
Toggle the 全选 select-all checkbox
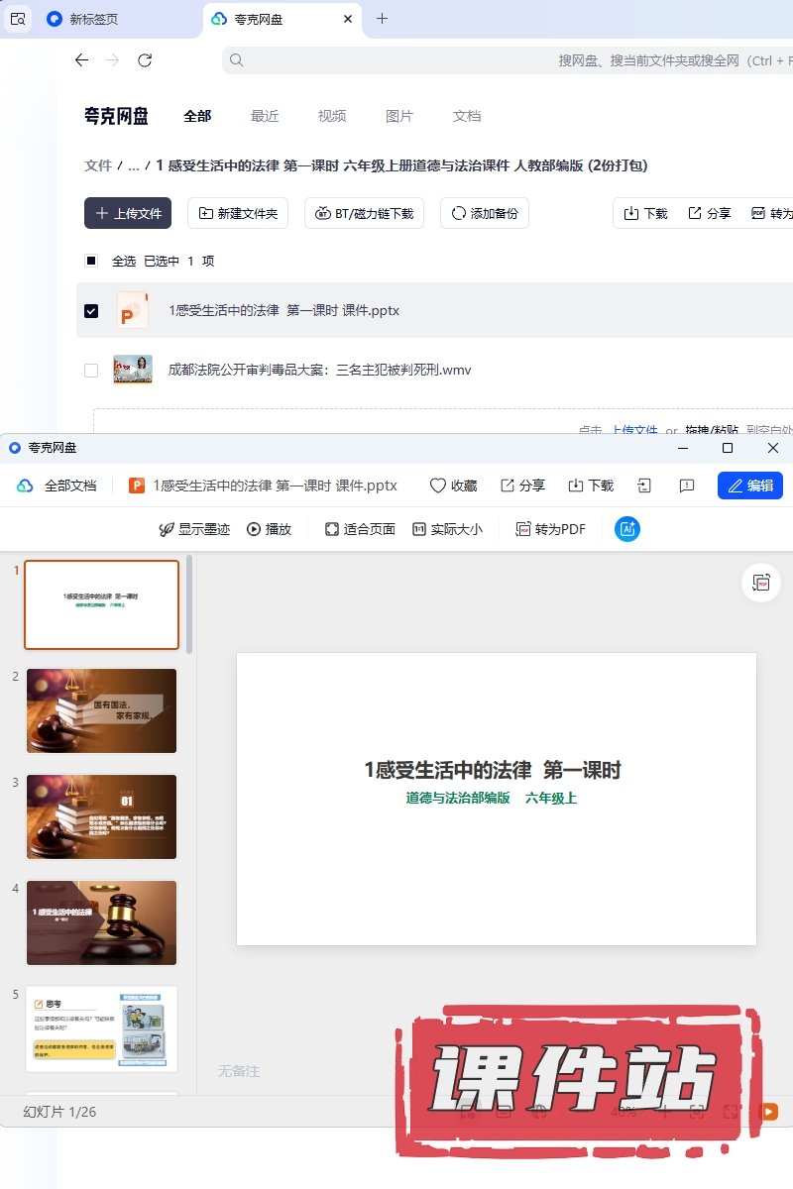[91, 262]
